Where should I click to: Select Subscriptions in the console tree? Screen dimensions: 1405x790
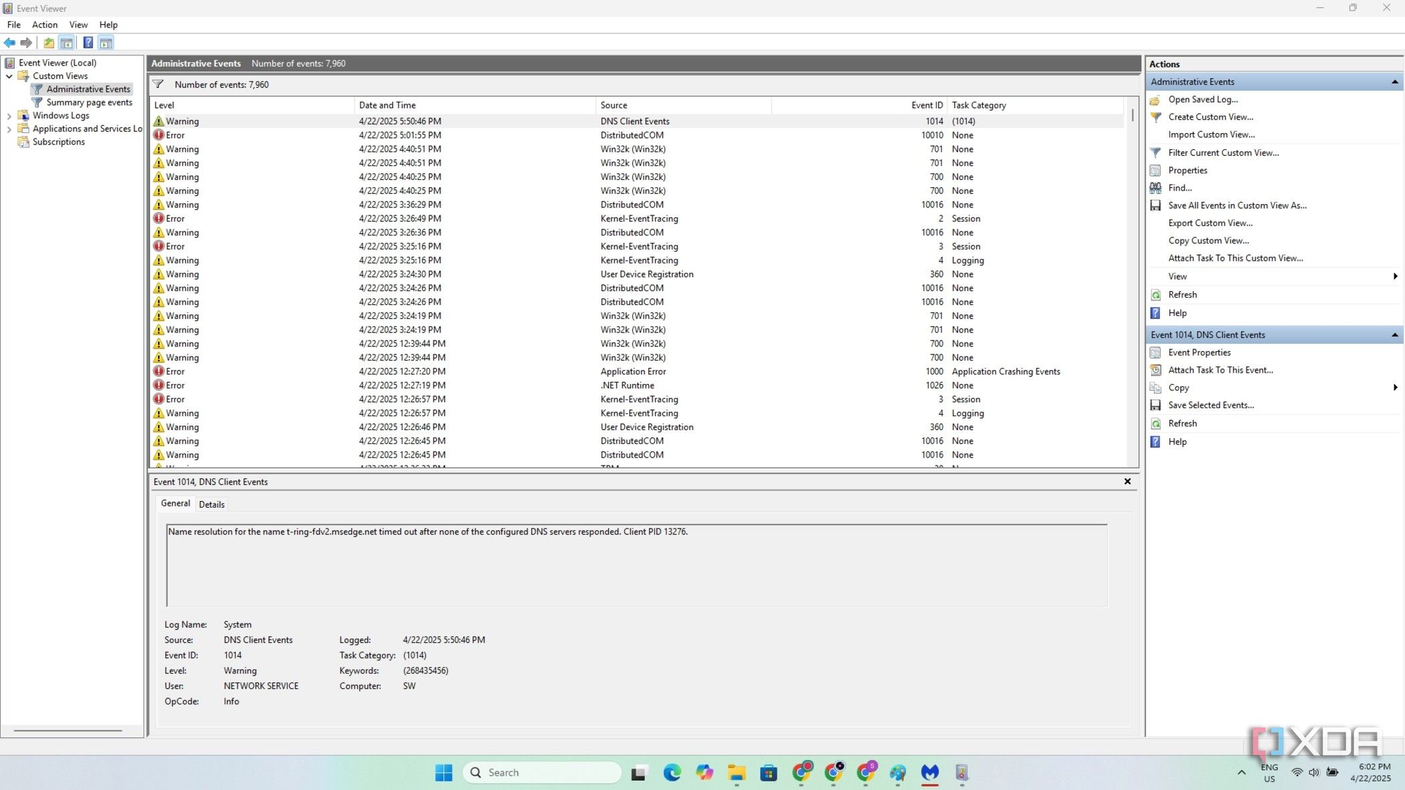(58, 142)
